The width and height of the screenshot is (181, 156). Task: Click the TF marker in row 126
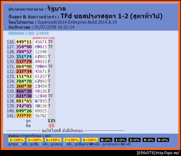point(50,42)
